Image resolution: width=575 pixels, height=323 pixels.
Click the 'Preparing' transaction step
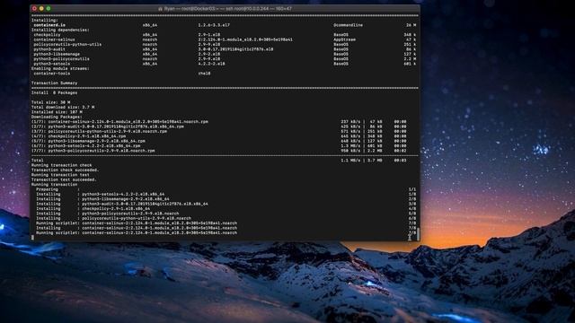pos(47,189)
